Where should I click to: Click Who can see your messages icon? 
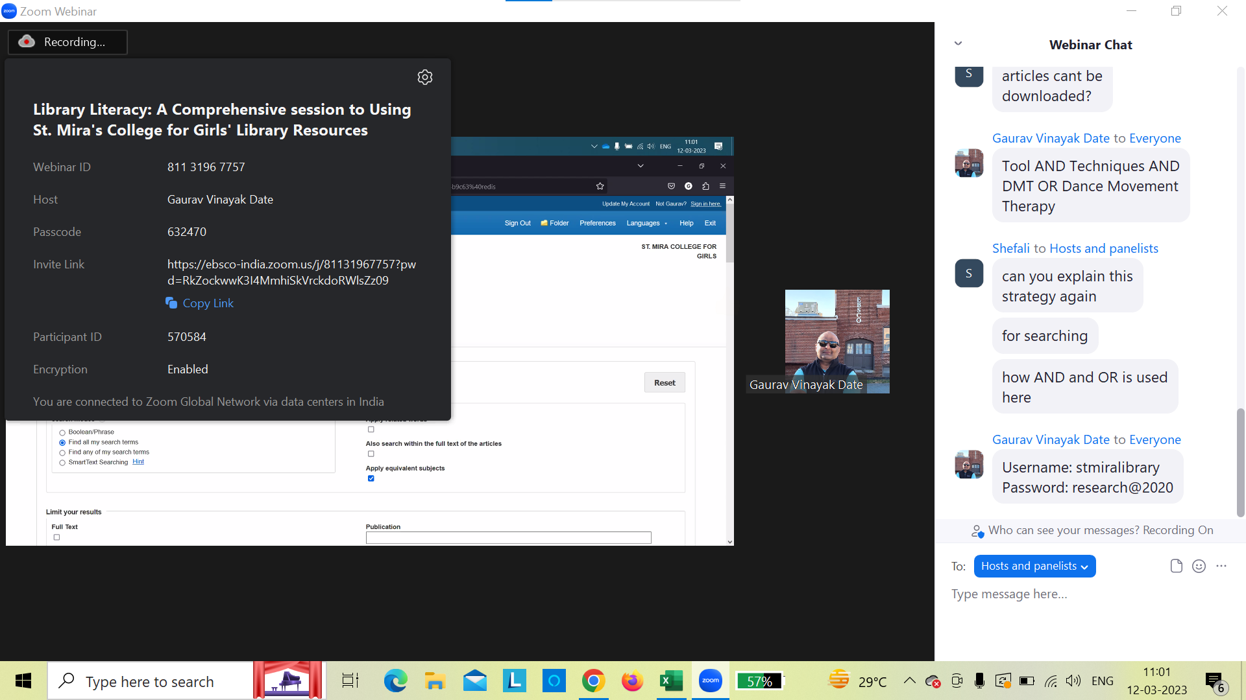pyautogui.click(x=977, y=531)
